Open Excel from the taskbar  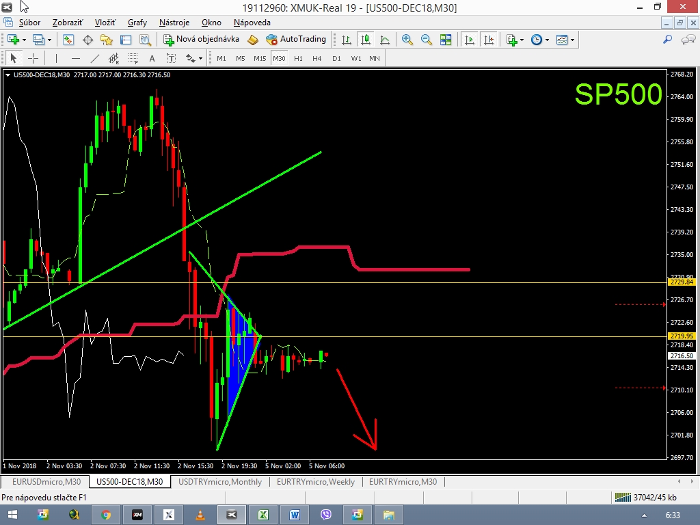(x=263, y=515)
